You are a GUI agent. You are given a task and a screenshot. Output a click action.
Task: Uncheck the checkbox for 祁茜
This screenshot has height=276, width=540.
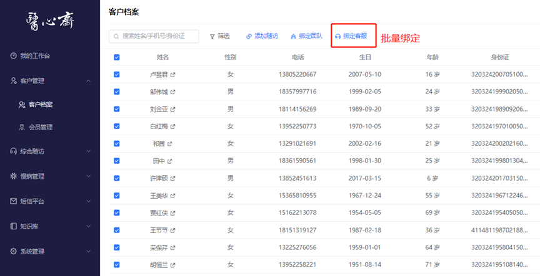117,143
